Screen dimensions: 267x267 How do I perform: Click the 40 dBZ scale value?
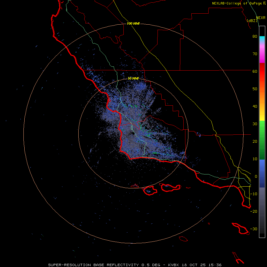click(255, 107)
